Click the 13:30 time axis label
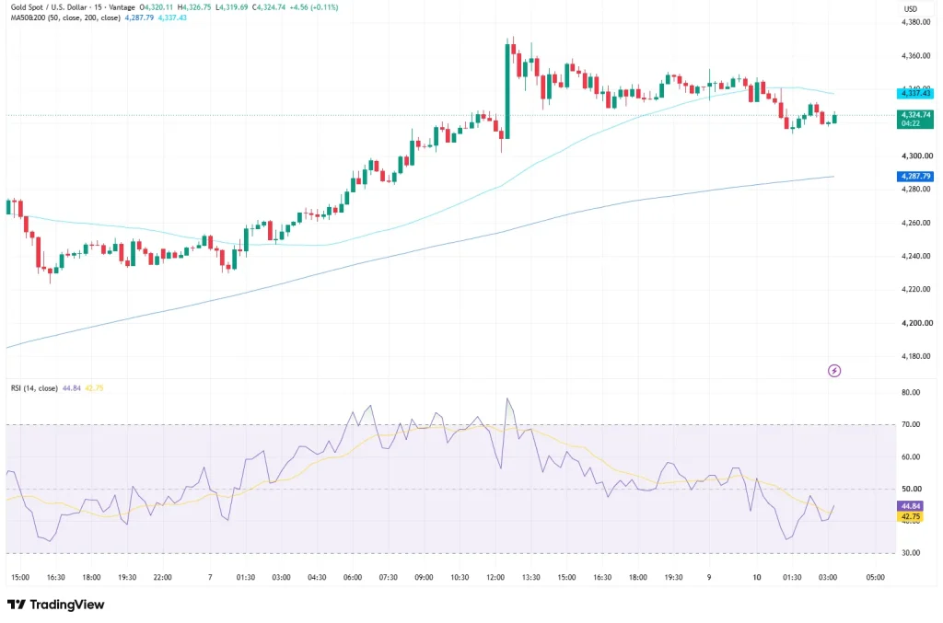Screen dimensions: 943x623 530,577
